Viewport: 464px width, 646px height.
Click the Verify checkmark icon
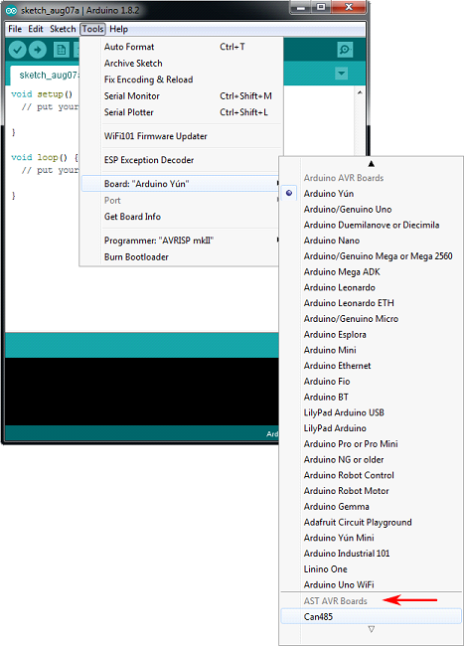click(17, 50)
